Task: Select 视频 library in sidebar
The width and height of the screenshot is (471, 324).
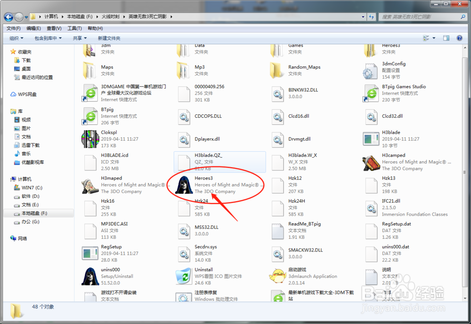Action: 26,120
